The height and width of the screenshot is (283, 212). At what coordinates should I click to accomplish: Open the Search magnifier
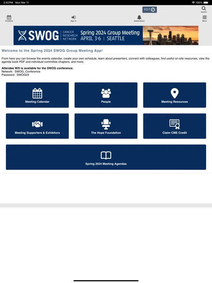(x=204, y=9)
